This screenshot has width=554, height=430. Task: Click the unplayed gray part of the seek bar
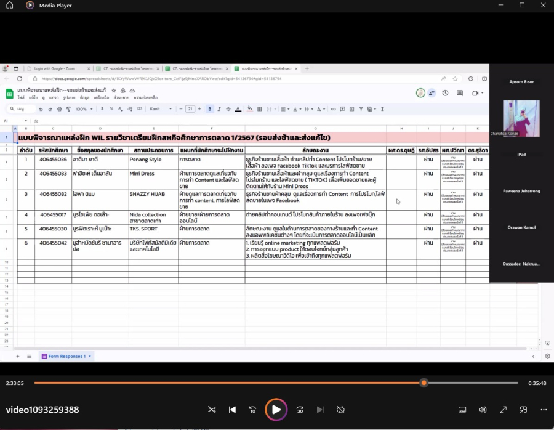[472, 383]
